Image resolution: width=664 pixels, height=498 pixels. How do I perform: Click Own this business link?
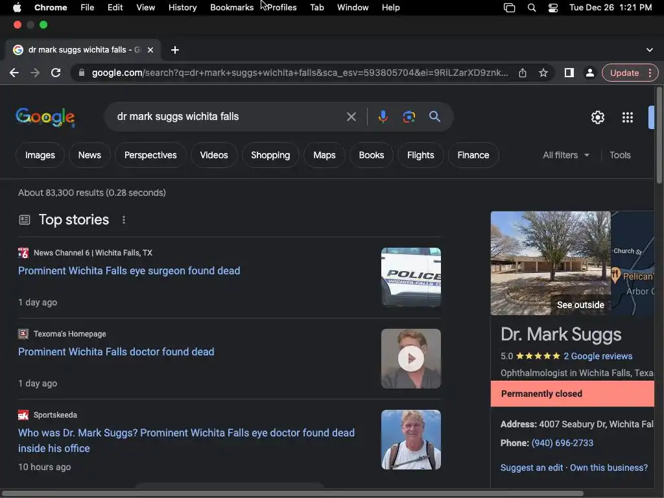click(x=608, y=468)
